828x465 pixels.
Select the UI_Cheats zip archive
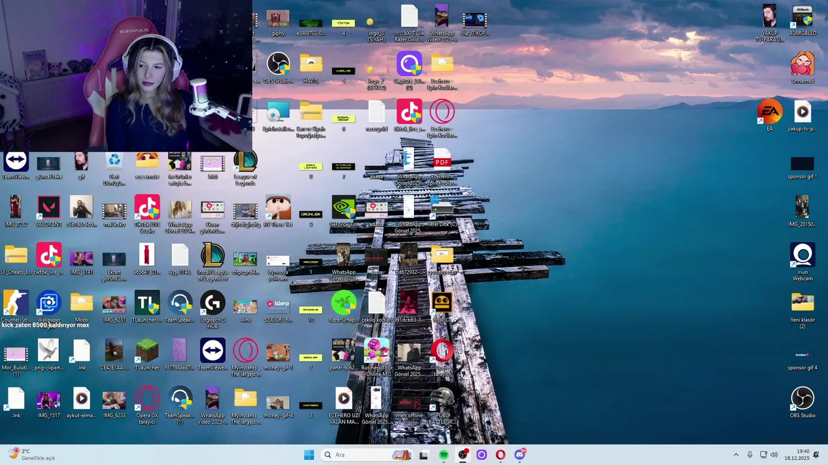(16, 259)
